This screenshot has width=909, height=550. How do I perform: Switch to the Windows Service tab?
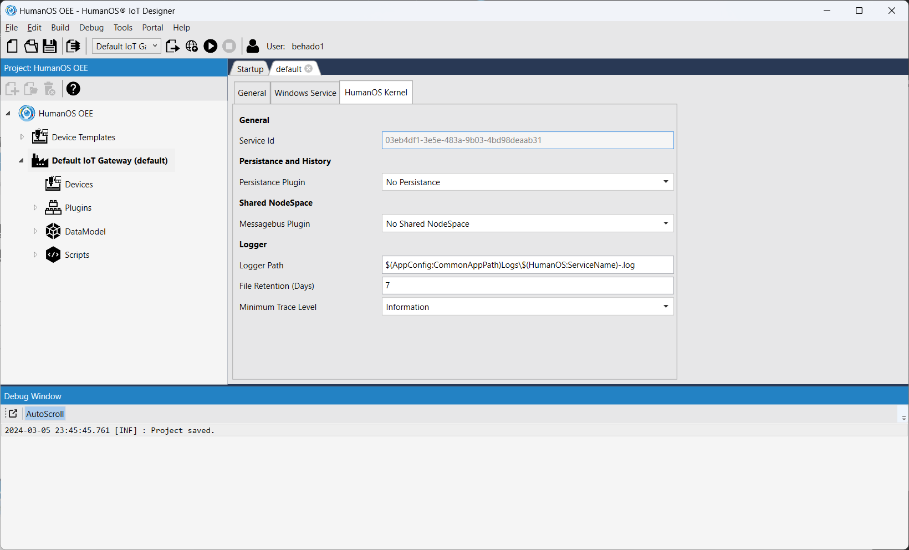pyautogui.click(x=305, y=93)
